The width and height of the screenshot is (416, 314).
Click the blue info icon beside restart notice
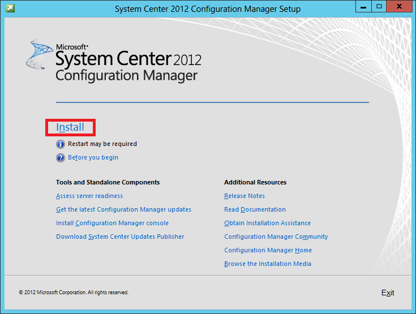pos(61,144)
